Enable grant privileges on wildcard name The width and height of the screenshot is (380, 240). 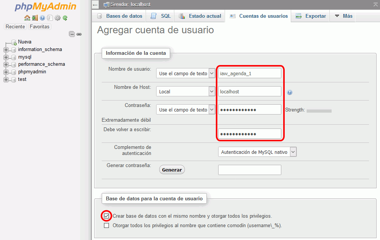tap(107, 226)
